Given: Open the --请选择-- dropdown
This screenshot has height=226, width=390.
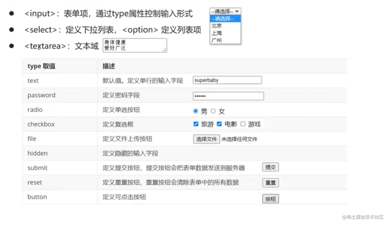Looking at the screenshot, I should pos(225,11).
